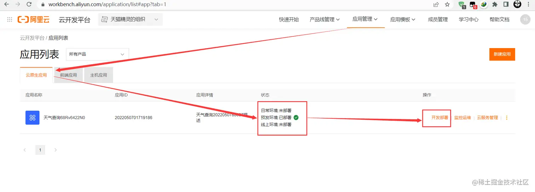Open the extensions puzzle-piece menu
The image size is (535, 192).
495,5
